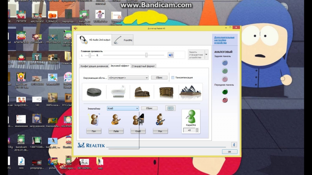Screen dimensions: 312x175
Task: Choose the rock guitarist equalizer icon
Action: click(160, 120)
